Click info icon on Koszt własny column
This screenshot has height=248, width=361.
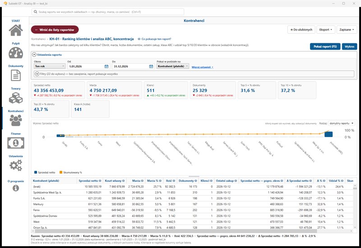pyautogui.click(x=123, y=181)
